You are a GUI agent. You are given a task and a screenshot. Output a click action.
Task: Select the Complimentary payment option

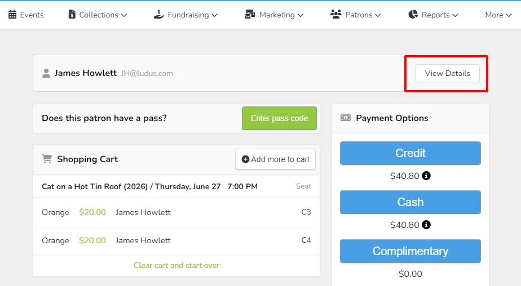[x=410, y=251]
